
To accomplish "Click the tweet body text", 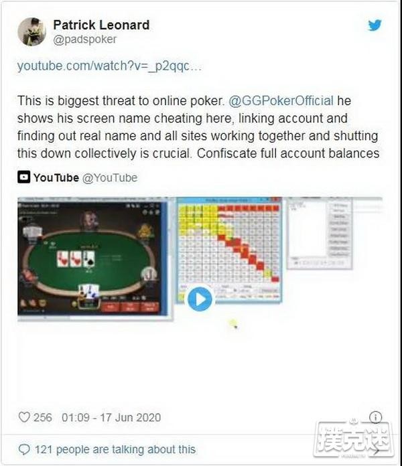I will (x=198, y=127).
